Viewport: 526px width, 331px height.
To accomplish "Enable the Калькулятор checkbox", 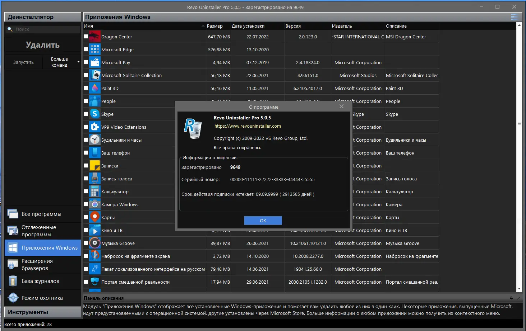I will point(86,191).
